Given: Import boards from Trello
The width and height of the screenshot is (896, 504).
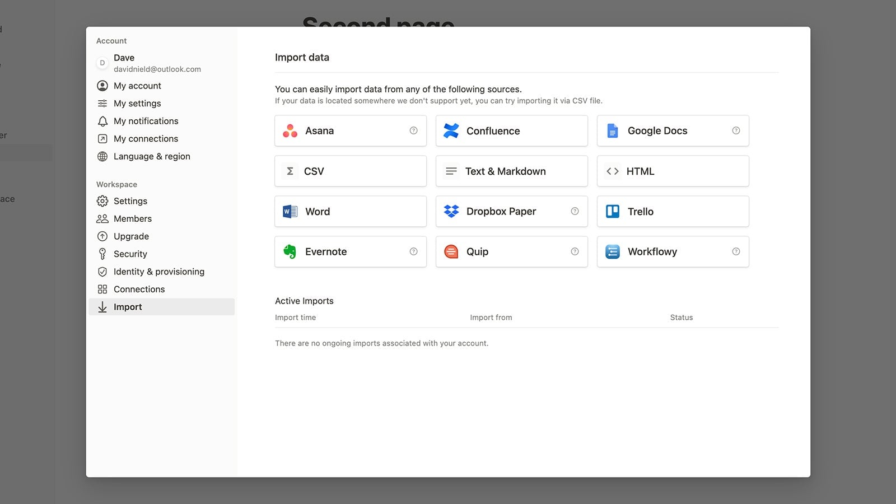Looking at the screenshot, I should pos(673,212).
